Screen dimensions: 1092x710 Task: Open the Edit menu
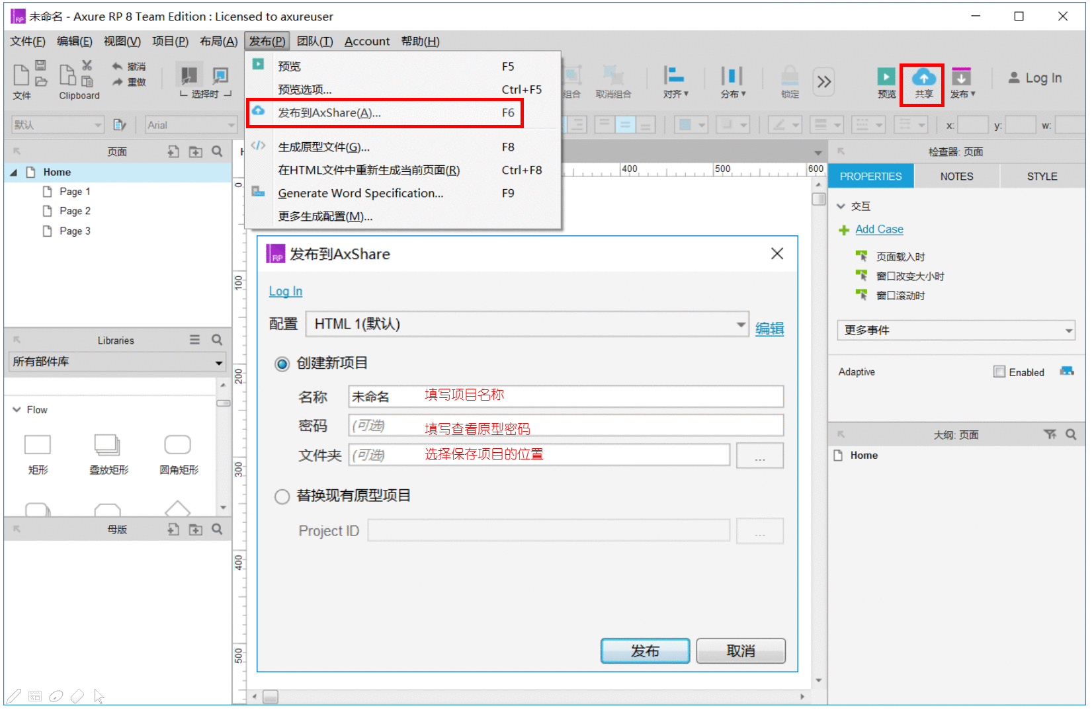click(x=74, y=42)
